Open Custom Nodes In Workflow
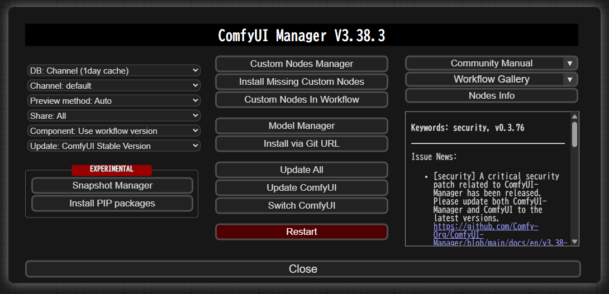This screenshot has height=294, width=609. click(301, 99)
